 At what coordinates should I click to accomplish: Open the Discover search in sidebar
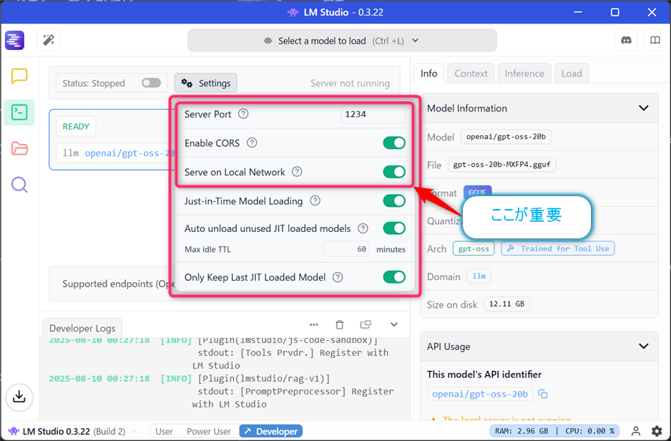[19, 185]
